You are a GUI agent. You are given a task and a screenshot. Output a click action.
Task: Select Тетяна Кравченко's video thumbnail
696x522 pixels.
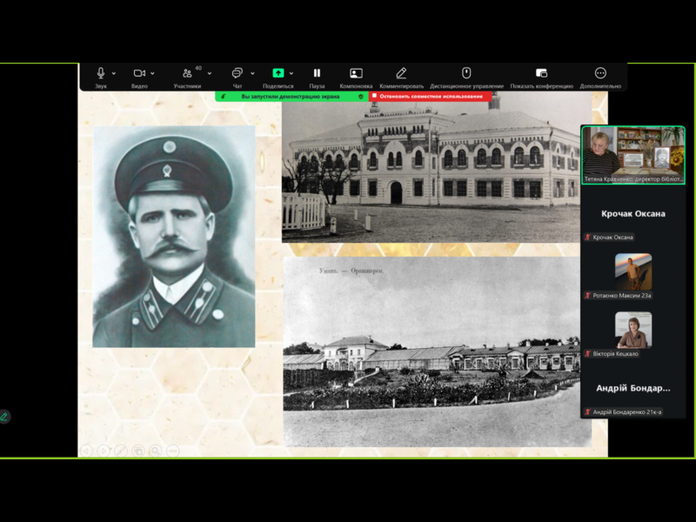coord(632,151)
